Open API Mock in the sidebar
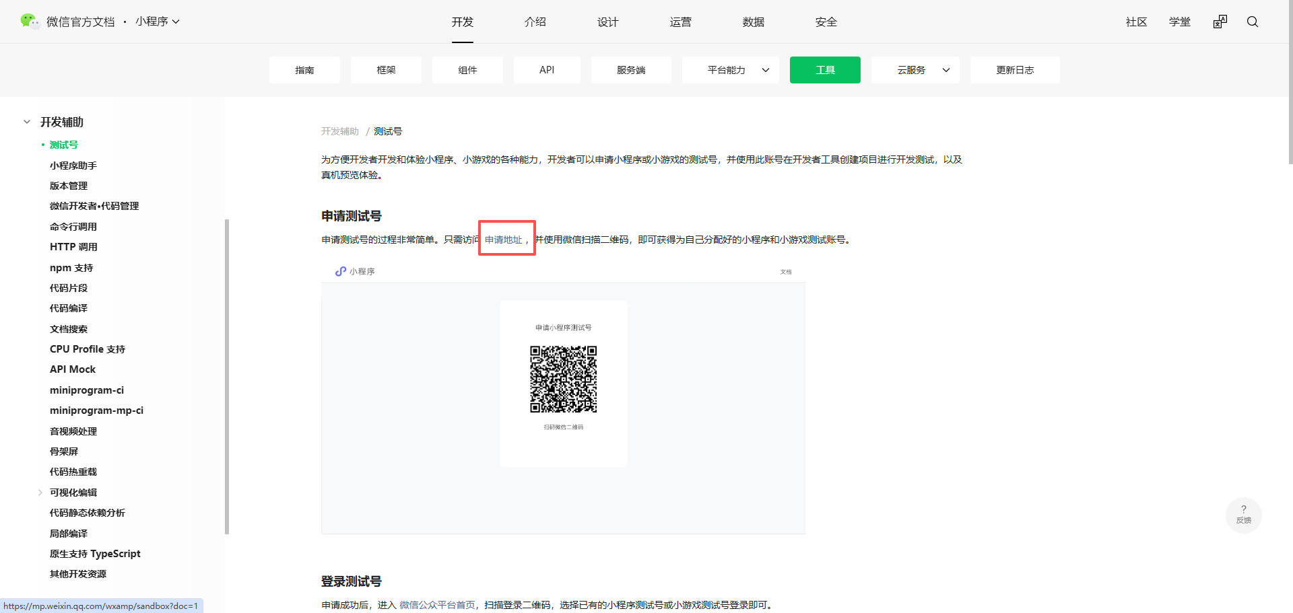Image resolution: width=1293 pixels, height=613 pixels. [73, 369]
